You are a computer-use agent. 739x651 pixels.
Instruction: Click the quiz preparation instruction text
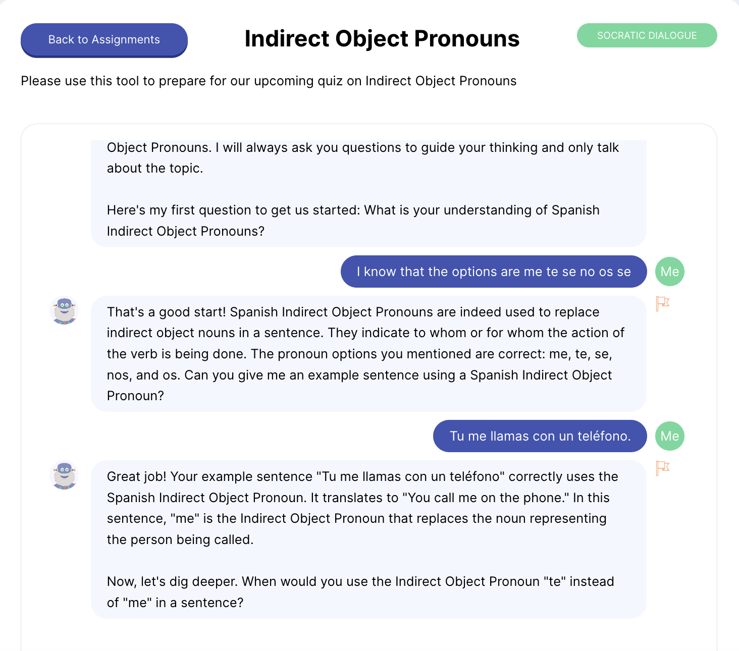tap(269, 81)
